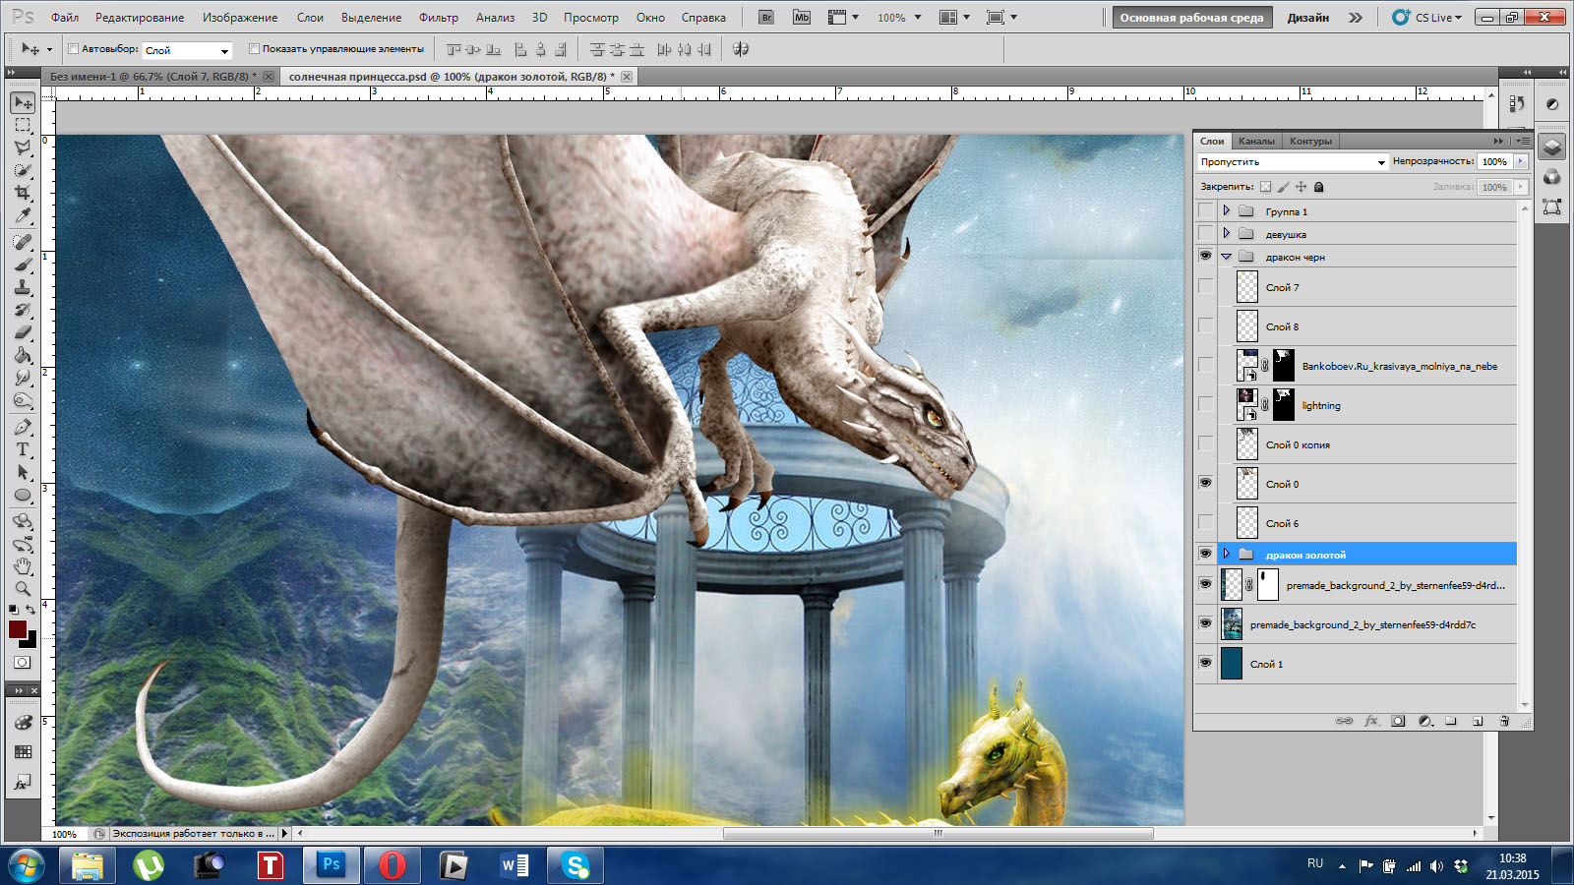Click the lightning layer mask thumbnail

pos(1284,404)
